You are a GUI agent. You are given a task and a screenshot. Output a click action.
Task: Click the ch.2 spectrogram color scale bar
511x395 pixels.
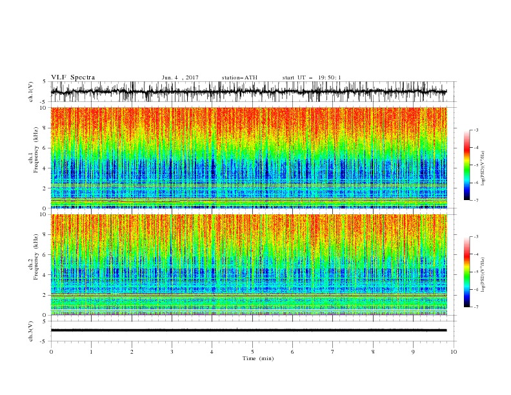[466, 272]
